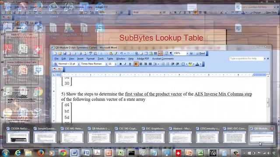Screen dimensions: 280x157
Task: Open the Adobe PDF menu in Word
Action: click(x=143, y=58)
